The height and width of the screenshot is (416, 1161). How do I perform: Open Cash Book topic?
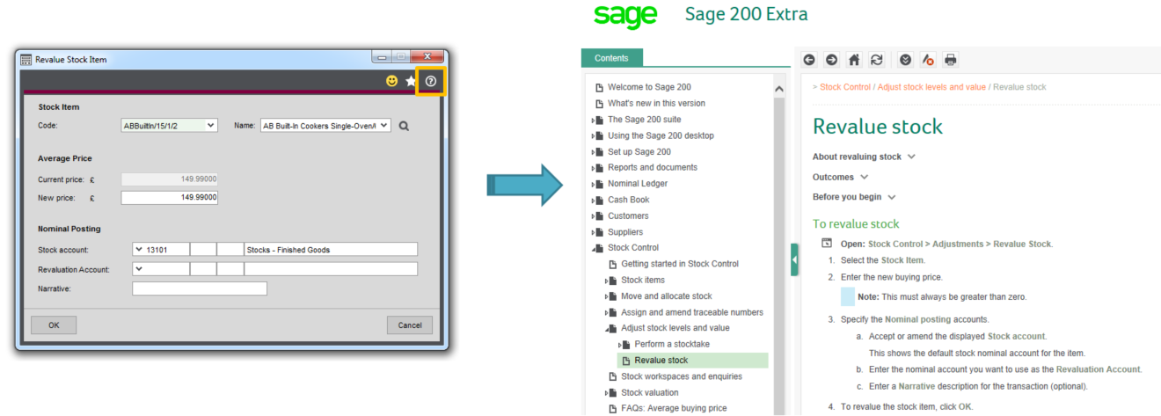628,200
